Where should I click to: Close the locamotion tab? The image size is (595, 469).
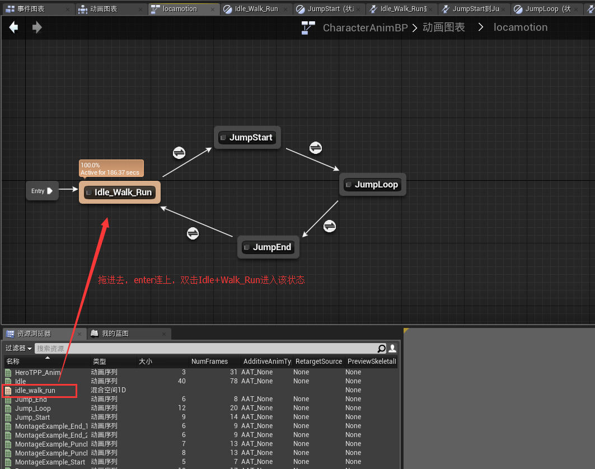(x=213, y=9)
